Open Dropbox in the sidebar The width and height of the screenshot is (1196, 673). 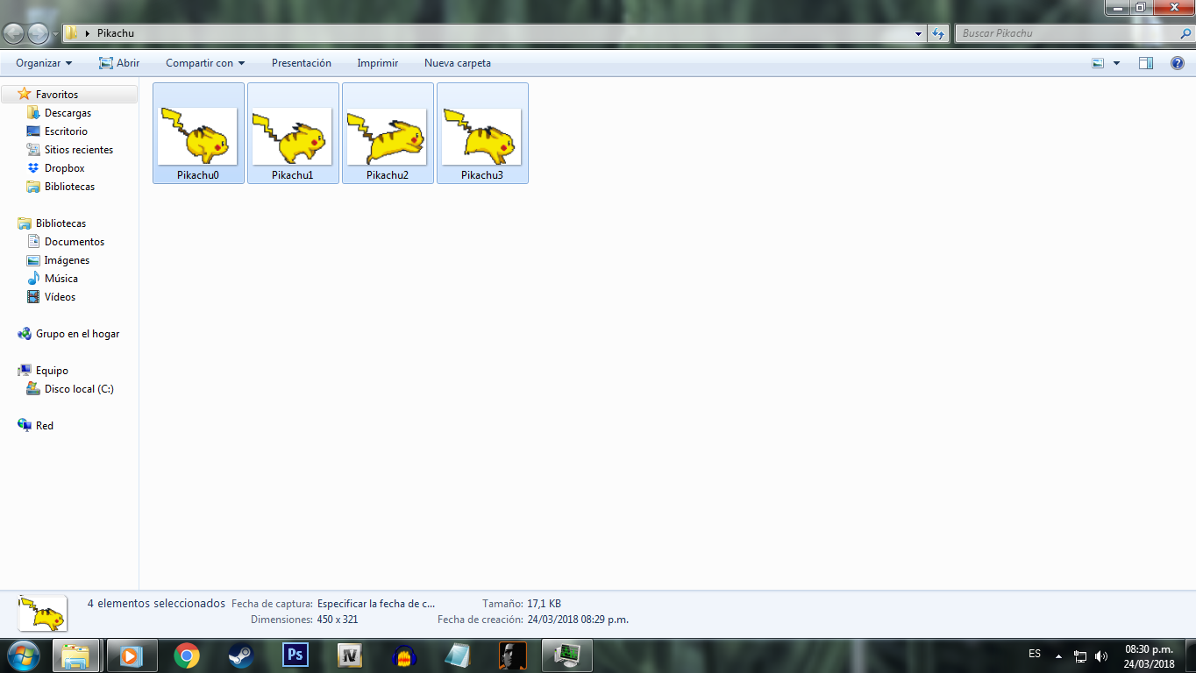[x=65, y=168]
